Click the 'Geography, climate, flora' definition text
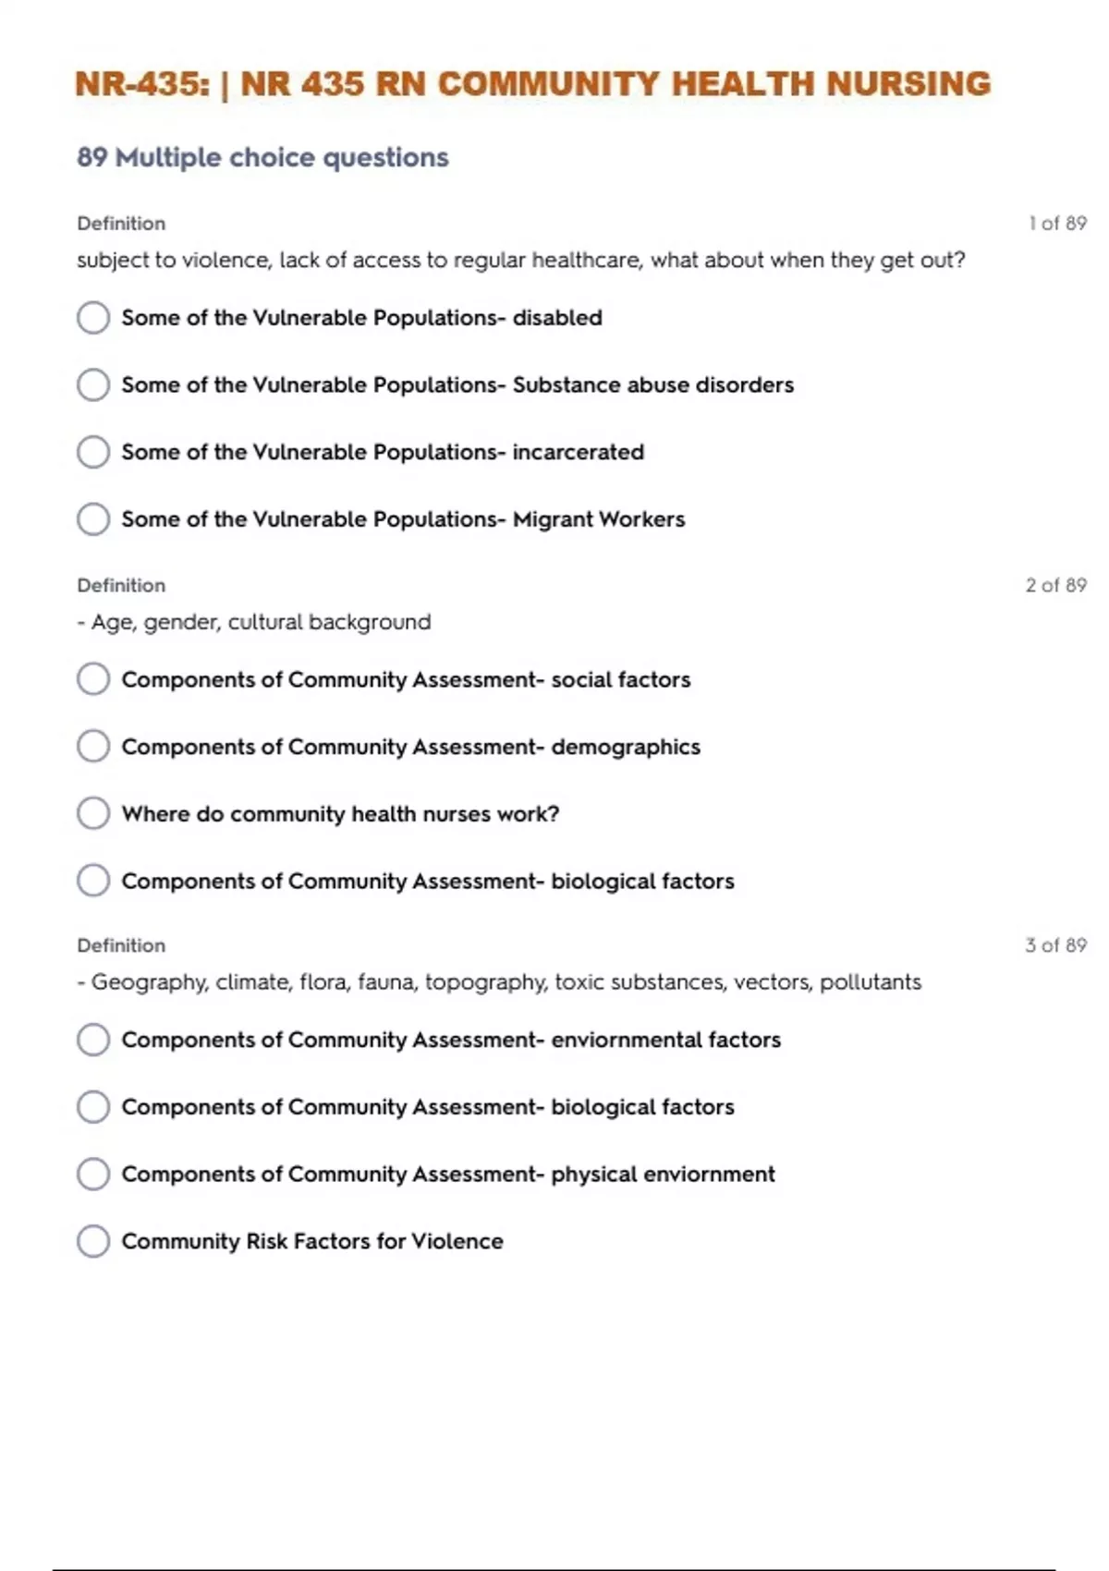1109x1571 pixels. 499,982
